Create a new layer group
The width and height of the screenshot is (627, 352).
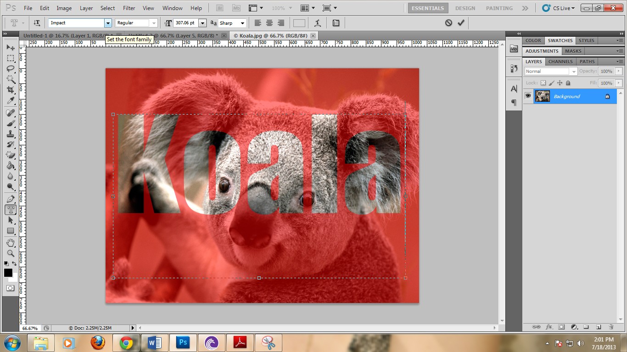point(586,327)
